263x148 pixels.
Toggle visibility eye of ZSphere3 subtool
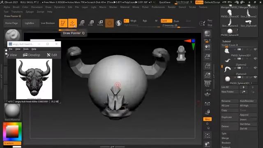pyautogui.click(x=255, y=68)
